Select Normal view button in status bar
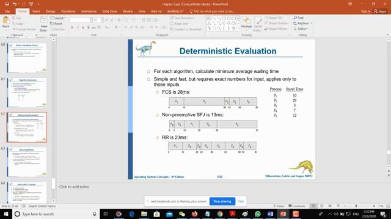Screen dimensions: 391x219 (x=313, y=206)
